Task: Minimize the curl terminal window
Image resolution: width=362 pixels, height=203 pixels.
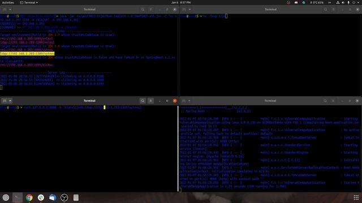Action: click(160, 101)
